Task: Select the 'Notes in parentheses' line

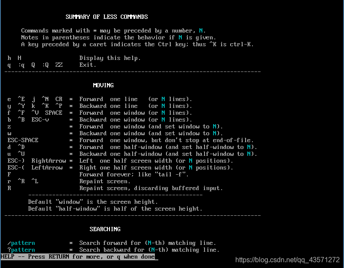Action: 119,38
